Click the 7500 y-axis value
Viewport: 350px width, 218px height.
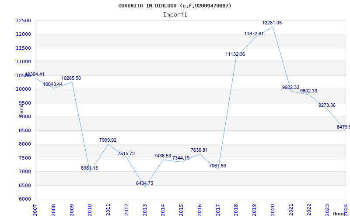(25, 158)
